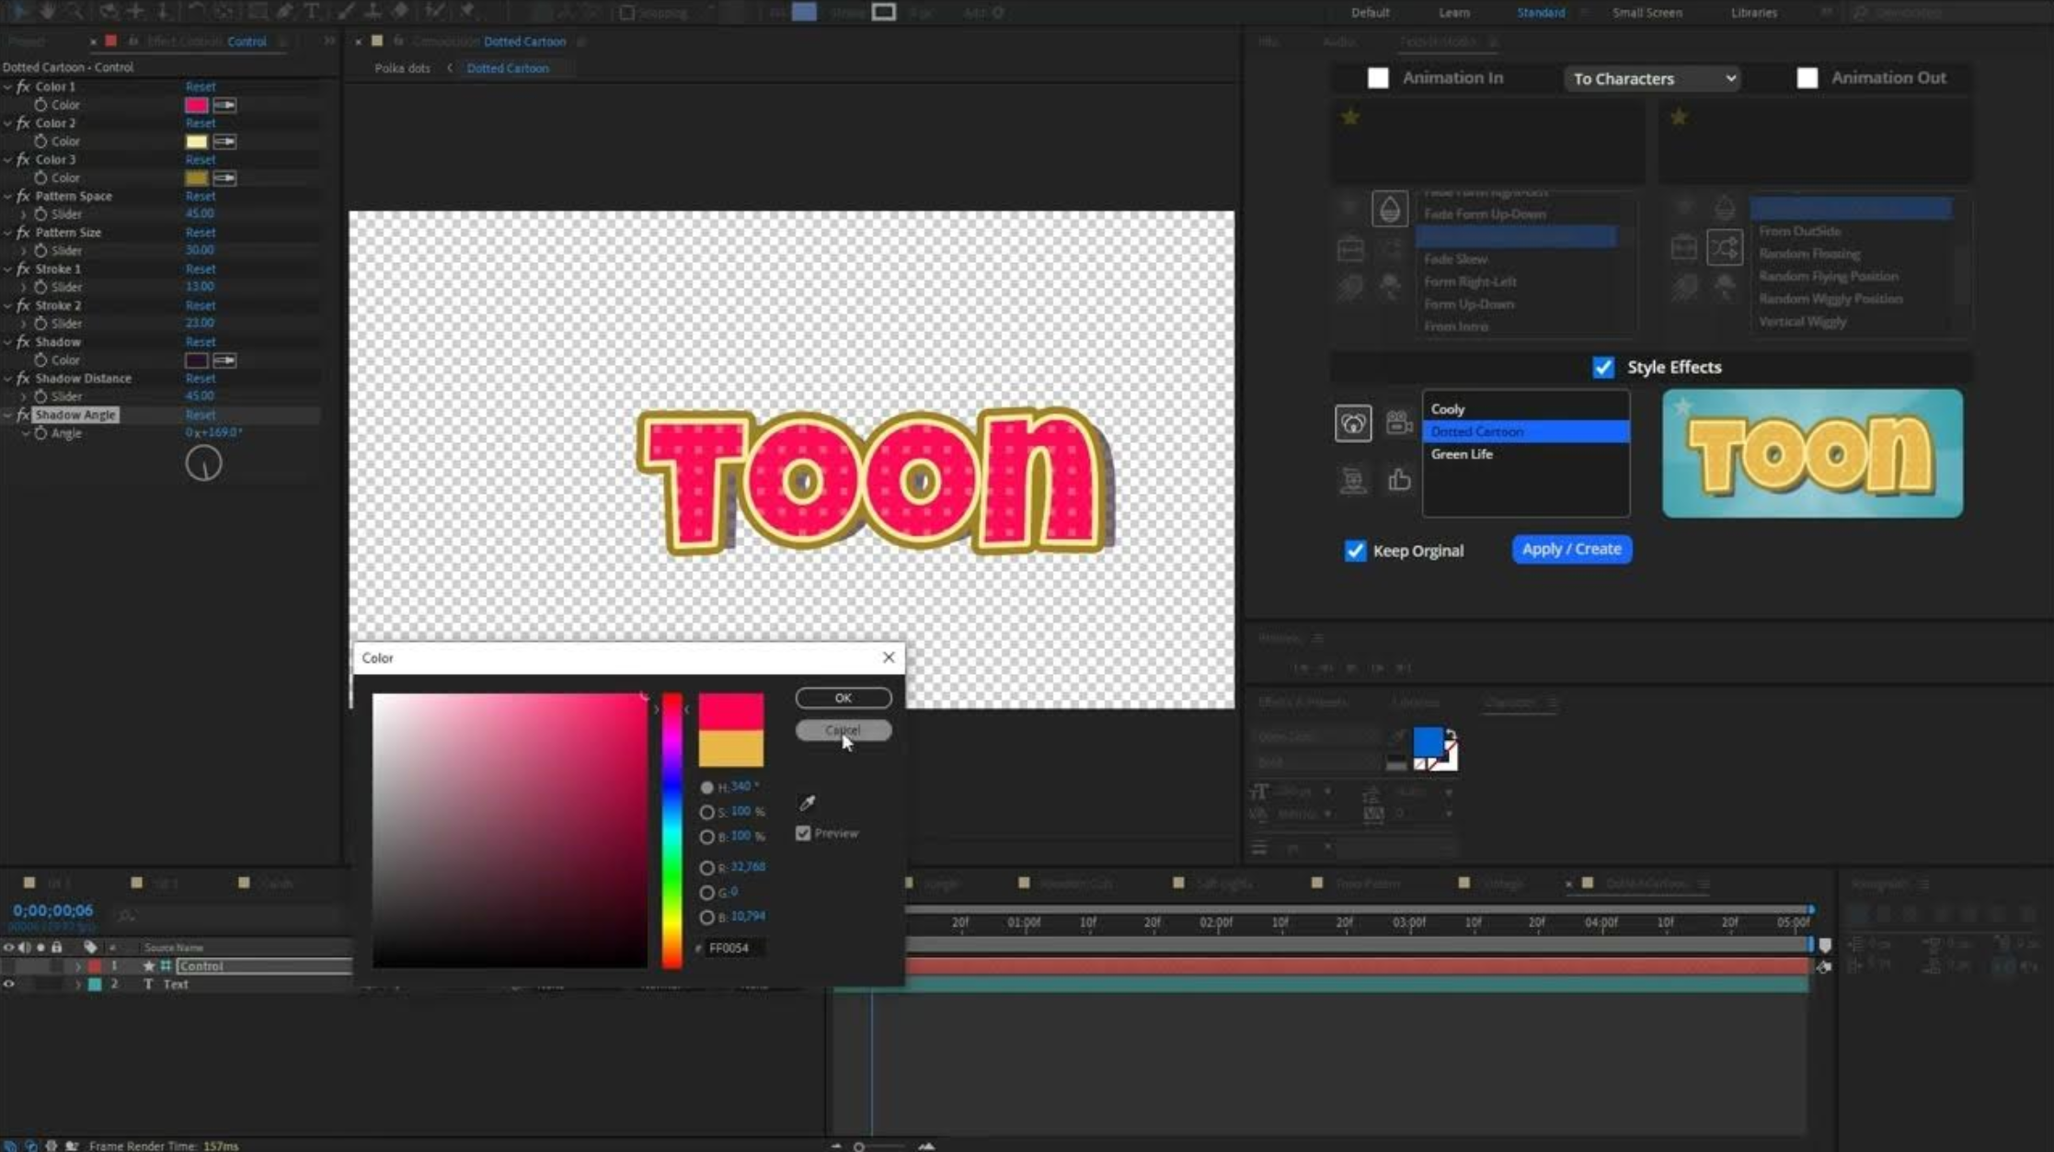
Task: Click the Color 1 eyedropper arrow icon
Action: [224, 105]
